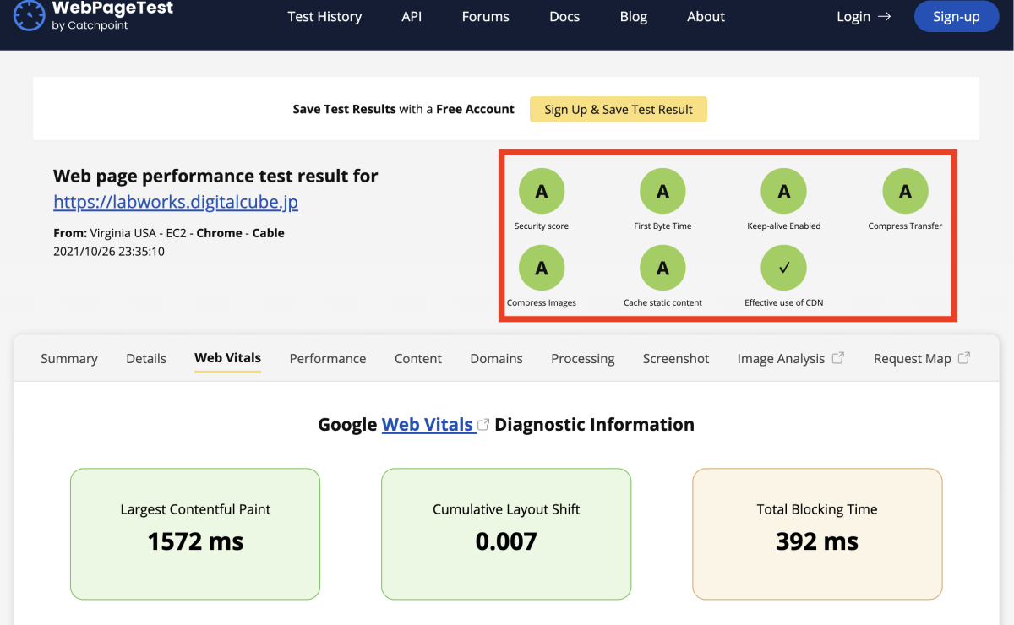Switch to the Processing tab
Screen dimensions: 1014x625
[x=583, y=358]
